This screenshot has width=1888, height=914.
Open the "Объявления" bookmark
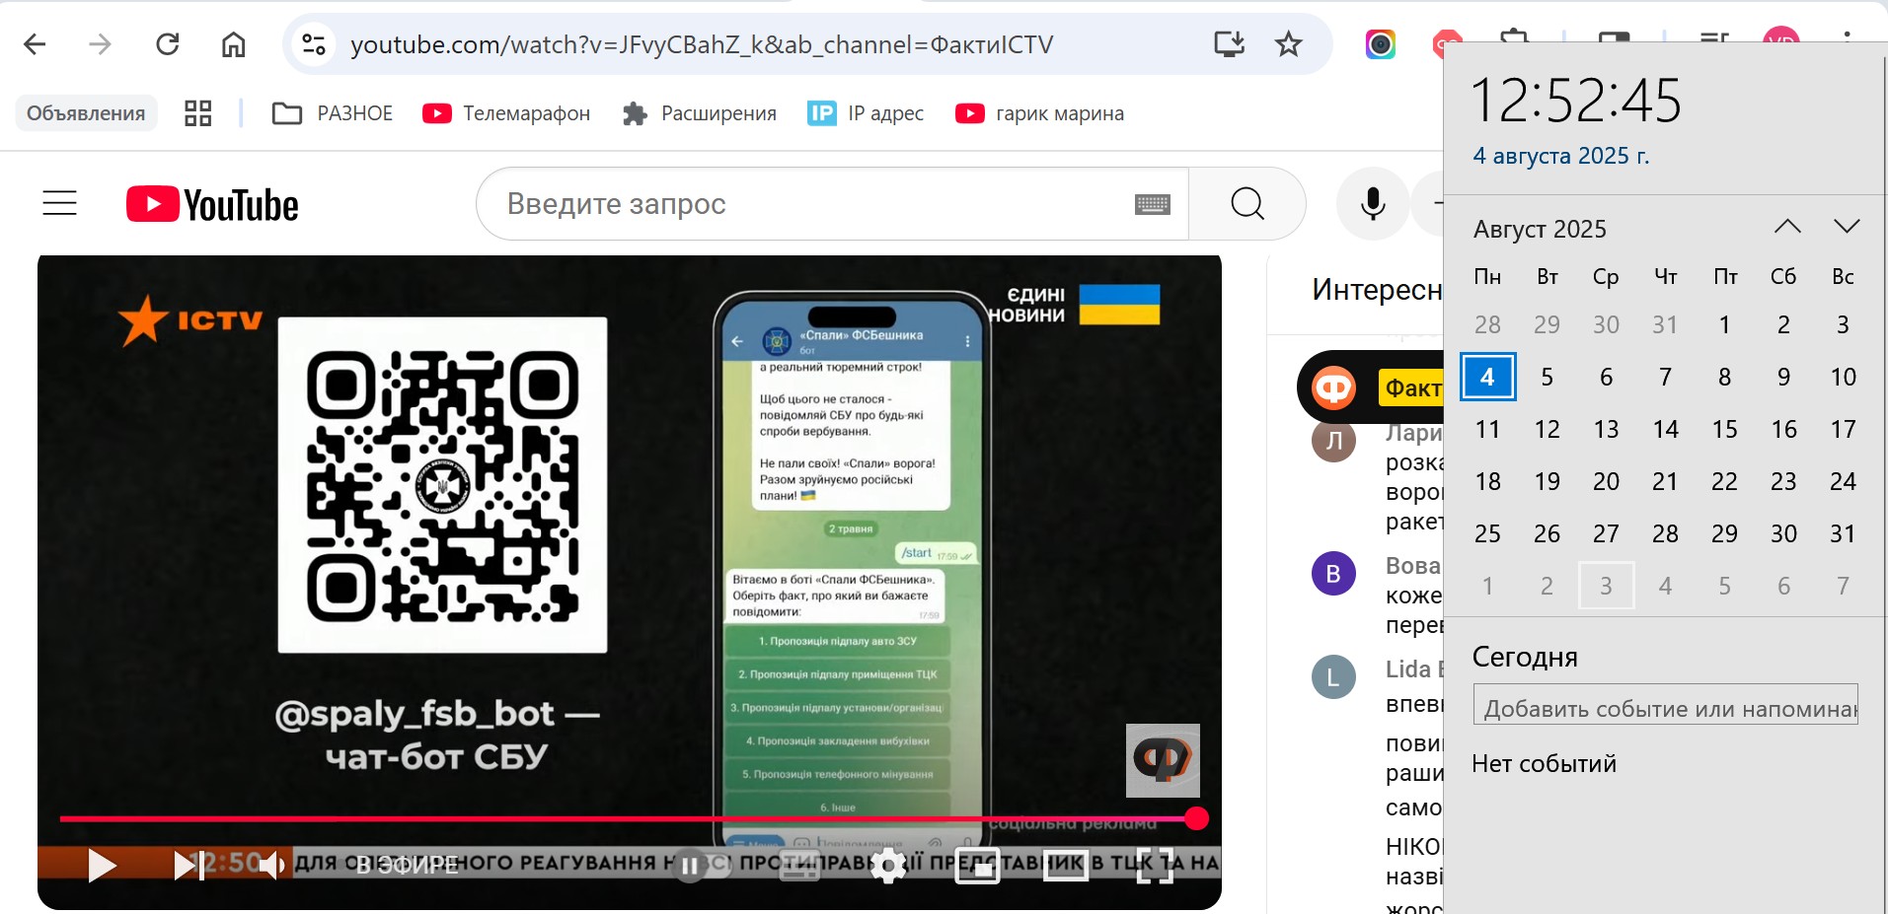[86, 113]
